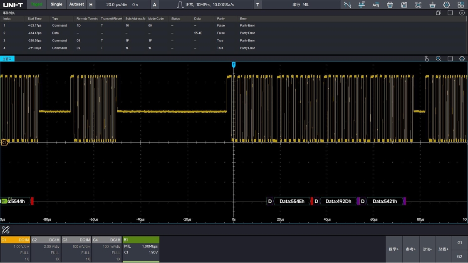
Task: Click the Index column header
Action: [x=7, y=18]
